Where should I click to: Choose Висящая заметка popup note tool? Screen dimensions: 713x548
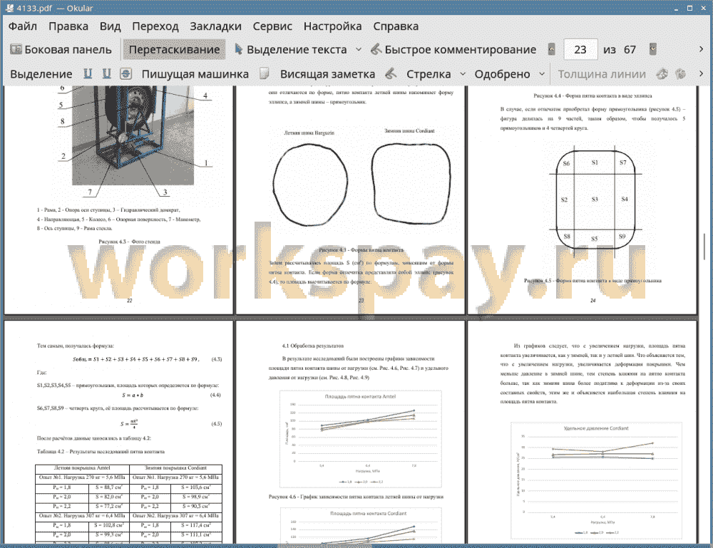(x=327, y=74)
